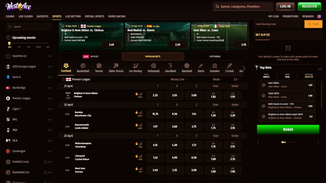This screenshot has width=326, height=183.
Task: Open the LIVE CASINO menu item
Action: coord(26,16)
